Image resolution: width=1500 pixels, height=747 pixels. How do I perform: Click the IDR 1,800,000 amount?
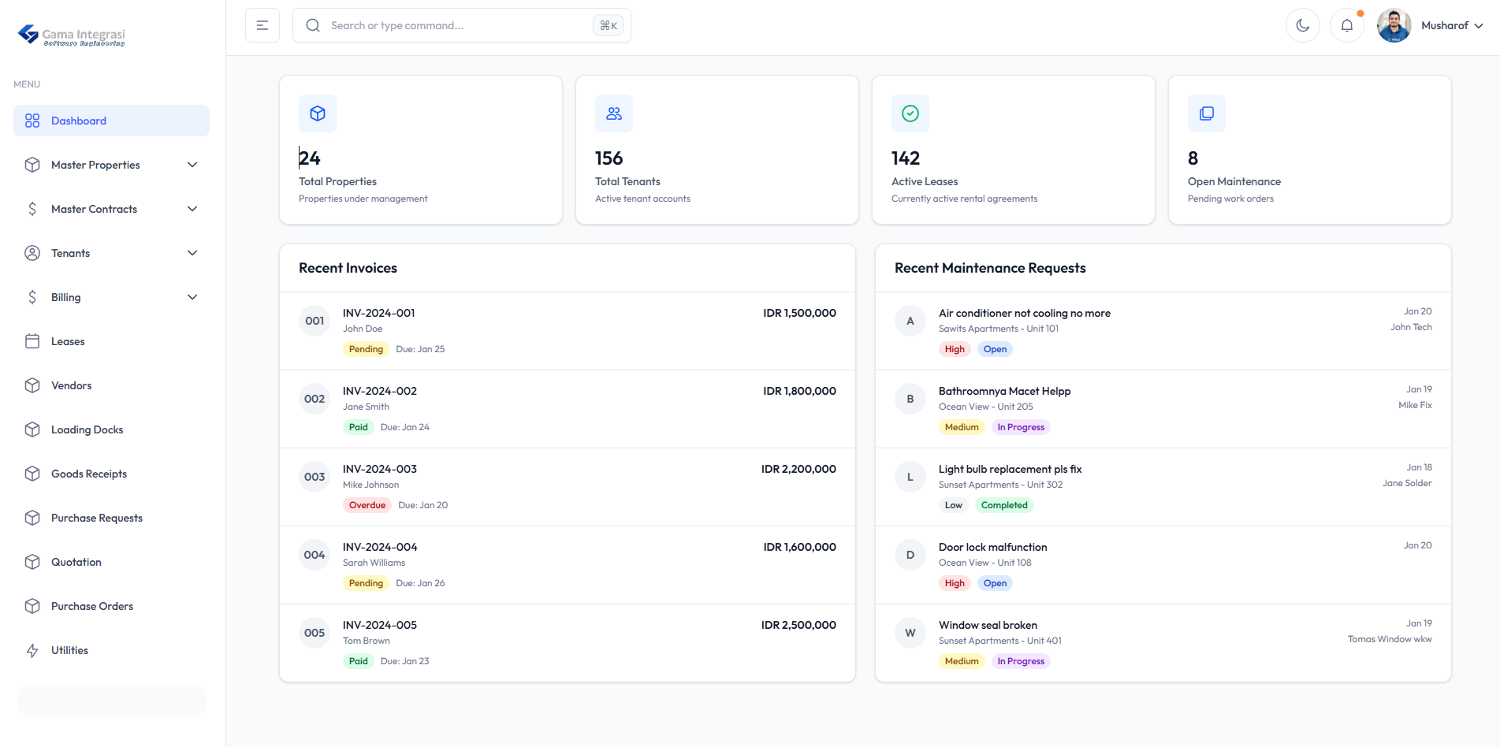click(799, 391)
